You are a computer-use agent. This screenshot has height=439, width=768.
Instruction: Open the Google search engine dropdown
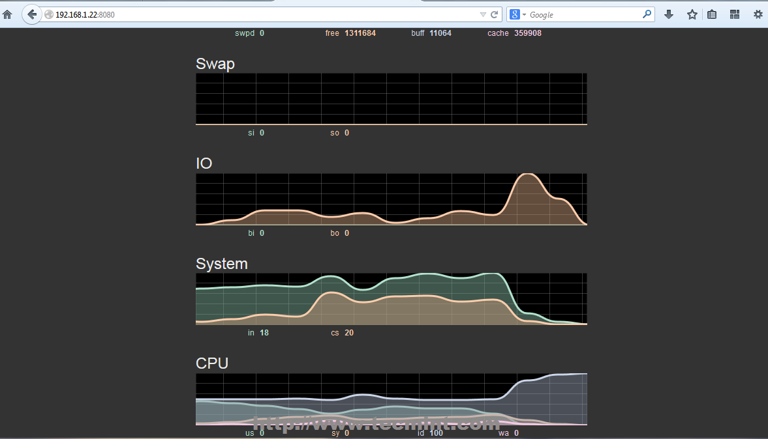(517, 14)
